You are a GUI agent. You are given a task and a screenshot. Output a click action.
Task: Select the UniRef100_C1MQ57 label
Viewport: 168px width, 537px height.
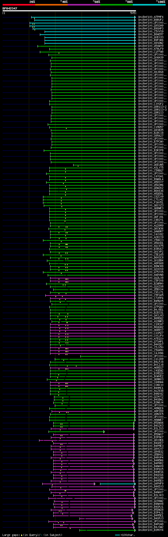(x=151, y=127)
